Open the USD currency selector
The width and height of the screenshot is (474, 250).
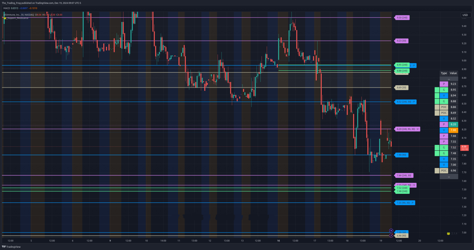pyautogui.click(x=465, y=15)
